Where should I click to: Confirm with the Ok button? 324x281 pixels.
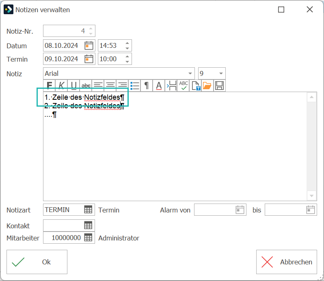[x=37, y=262]
